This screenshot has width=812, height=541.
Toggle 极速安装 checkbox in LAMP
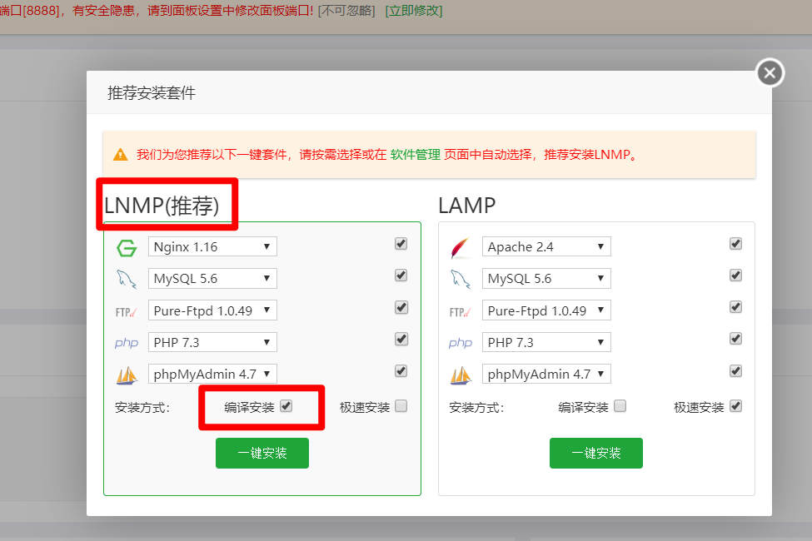click(735, 406)
